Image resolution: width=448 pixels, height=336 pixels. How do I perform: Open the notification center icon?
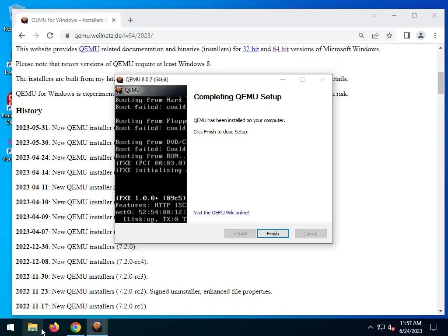click(434, 327)
